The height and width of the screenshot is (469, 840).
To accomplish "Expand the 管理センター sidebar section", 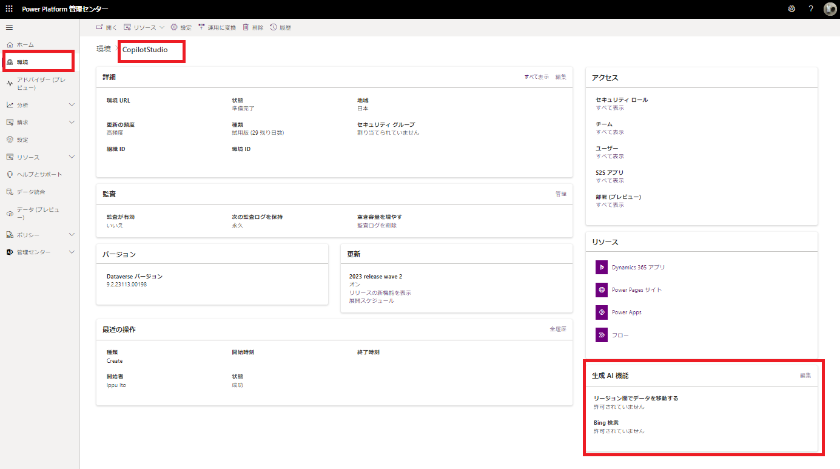I will (72, 252).
